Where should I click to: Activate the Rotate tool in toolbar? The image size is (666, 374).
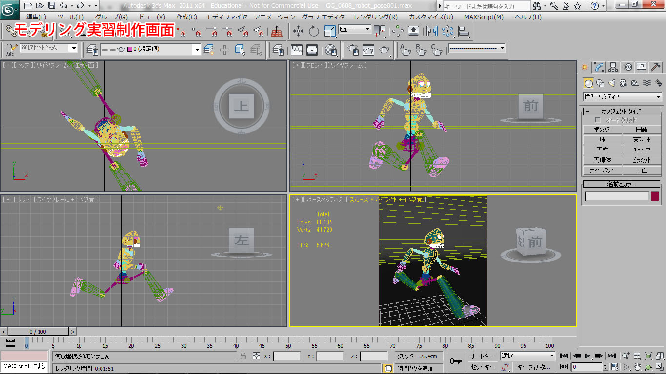[x=314, y=31]
